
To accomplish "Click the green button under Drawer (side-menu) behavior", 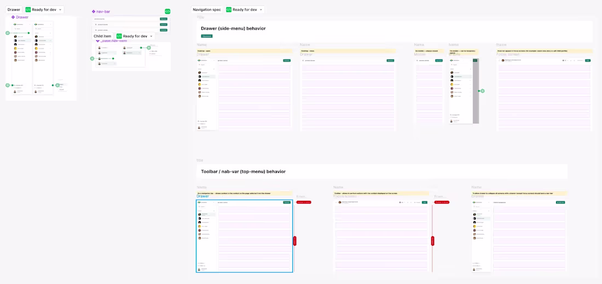I will pyautogui.click(x=206, y=36).
